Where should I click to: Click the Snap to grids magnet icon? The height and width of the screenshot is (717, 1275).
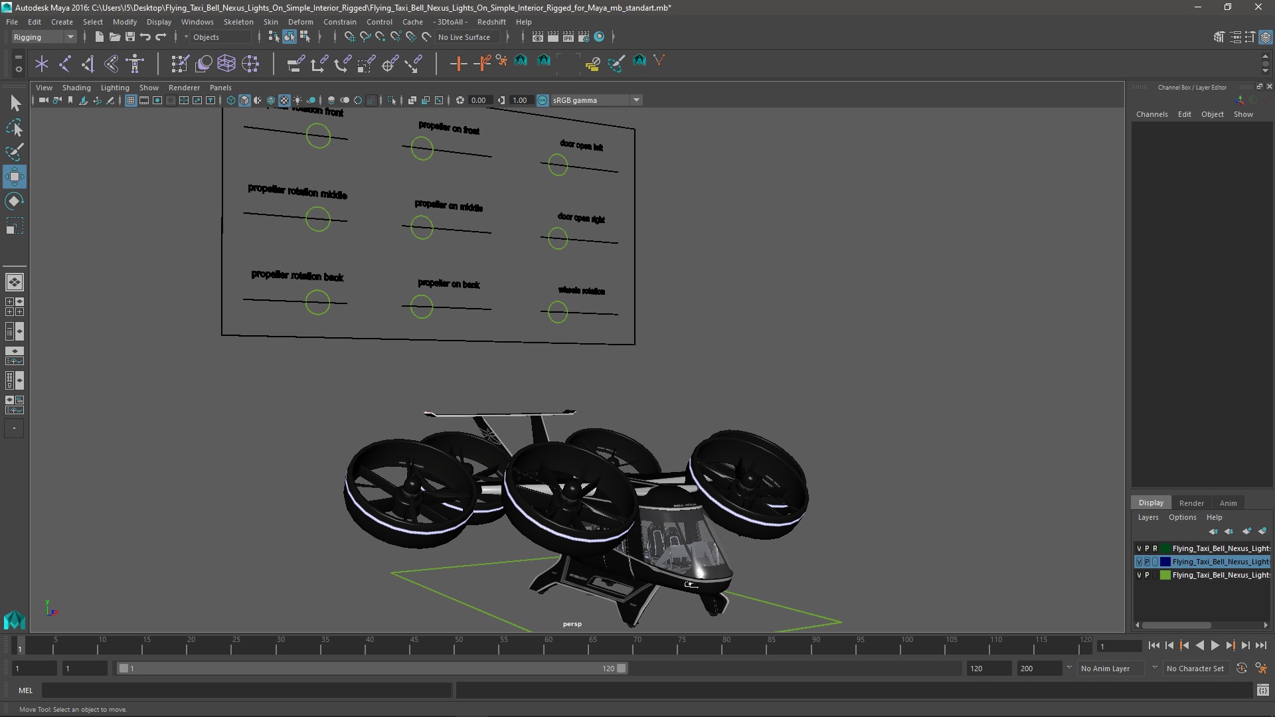[x=349, y=37]
